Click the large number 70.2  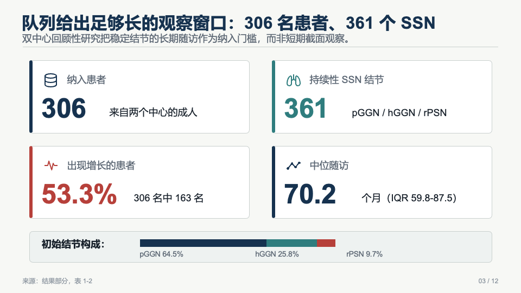pos(310,194)
